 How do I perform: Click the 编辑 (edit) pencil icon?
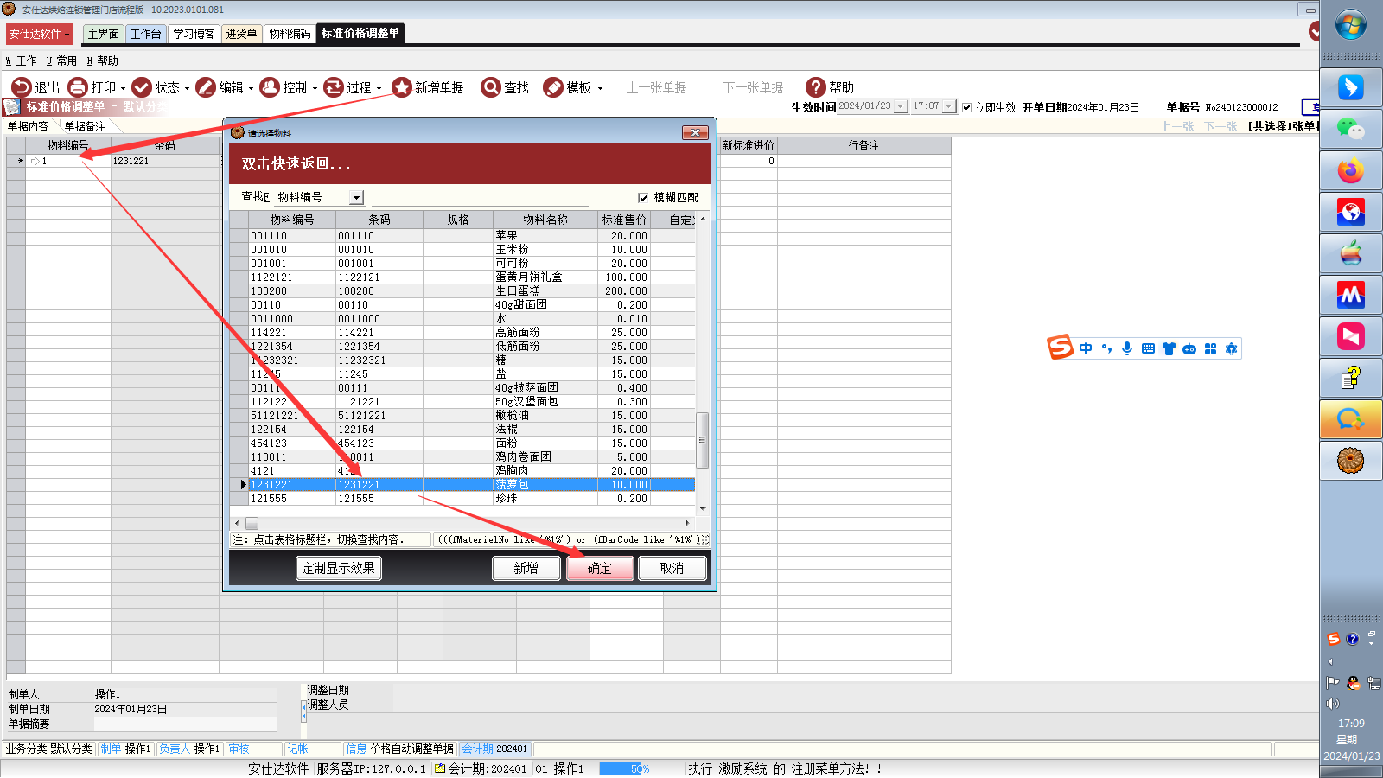click(206, 87)
